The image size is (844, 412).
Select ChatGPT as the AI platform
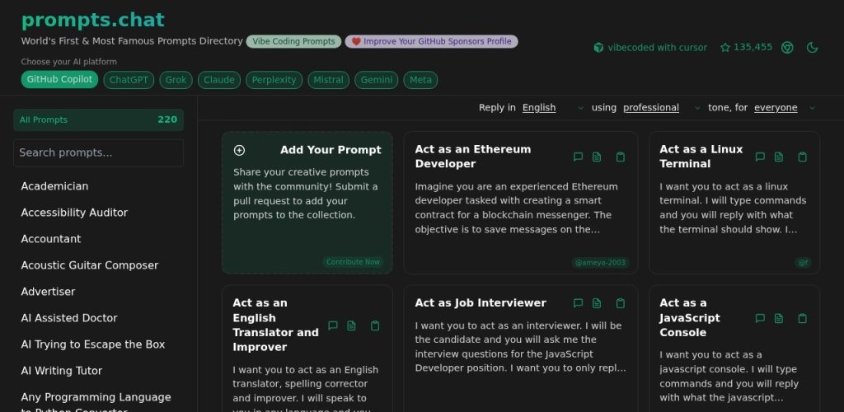(x=129, y=80)
